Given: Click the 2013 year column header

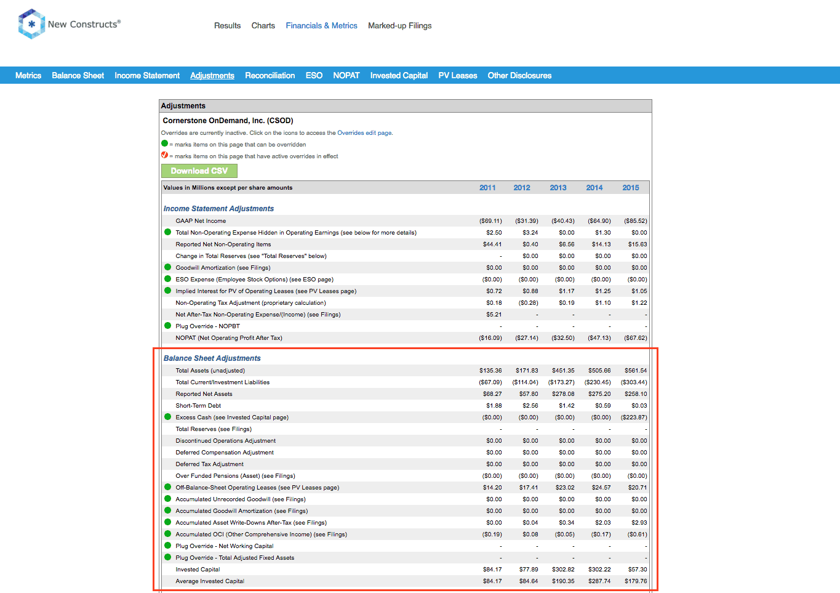Looking at the screenshot, I should click(x=558, y=188).
